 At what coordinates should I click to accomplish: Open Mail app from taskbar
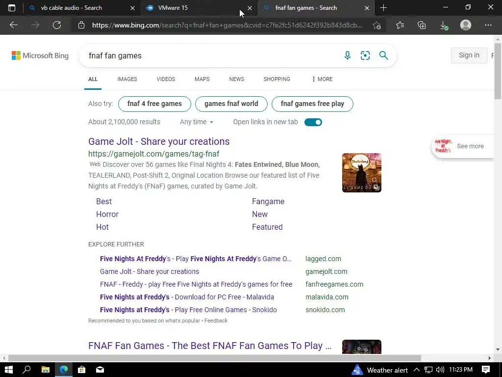coord(100,370)
